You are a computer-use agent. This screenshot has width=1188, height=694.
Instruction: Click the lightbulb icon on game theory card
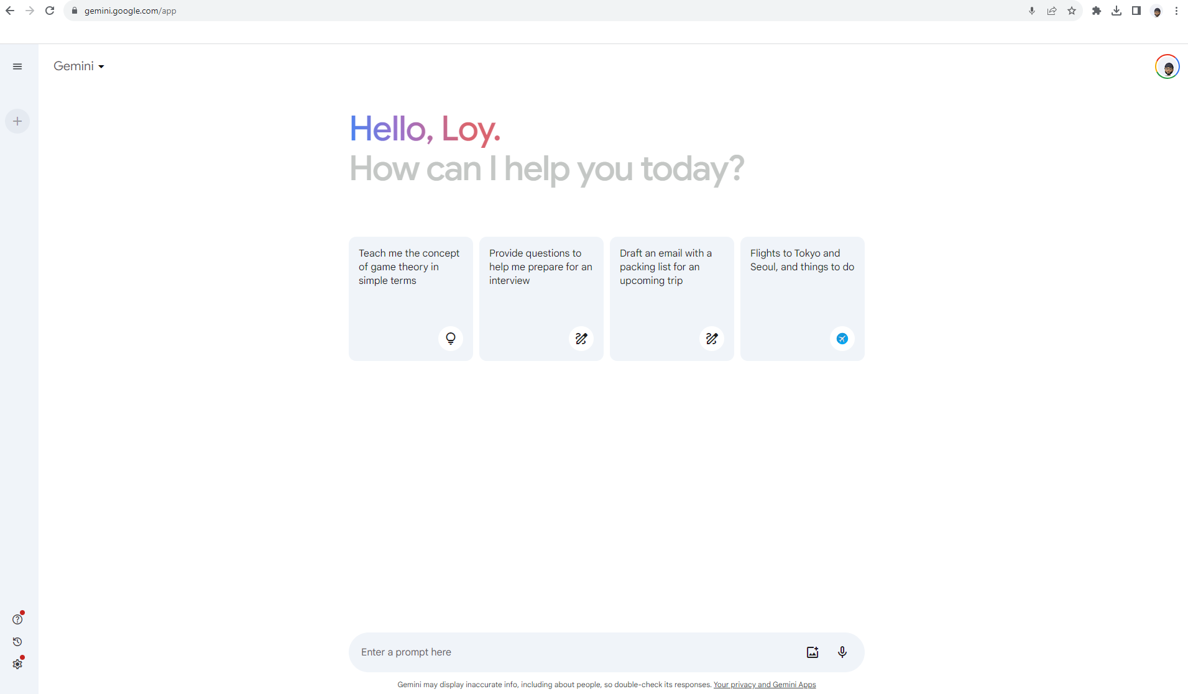coord(450,339)
